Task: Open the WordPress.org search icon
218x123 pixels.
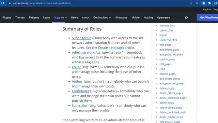Action: (x=186, y=17)
